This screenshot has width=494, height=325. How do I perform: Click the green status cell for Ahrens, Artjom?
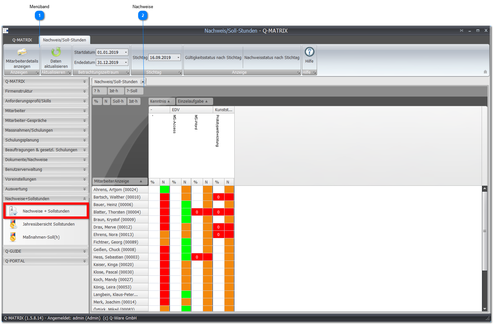click(165, 189)
